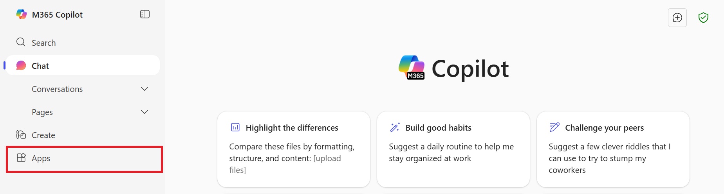Select the Highlight the differences prompt card
The width and height of the screenshot is (724, 194).
293,149
